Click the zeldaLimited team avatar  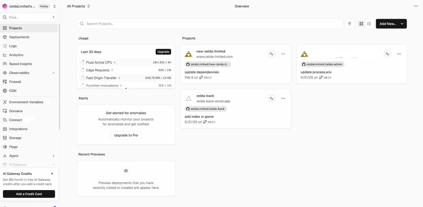pyautogui.click(x=5, y=6)
